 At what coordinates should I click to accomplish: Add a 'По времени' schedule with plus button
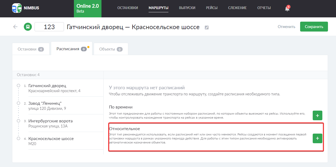pyautogui.click(x=317, y=115)
